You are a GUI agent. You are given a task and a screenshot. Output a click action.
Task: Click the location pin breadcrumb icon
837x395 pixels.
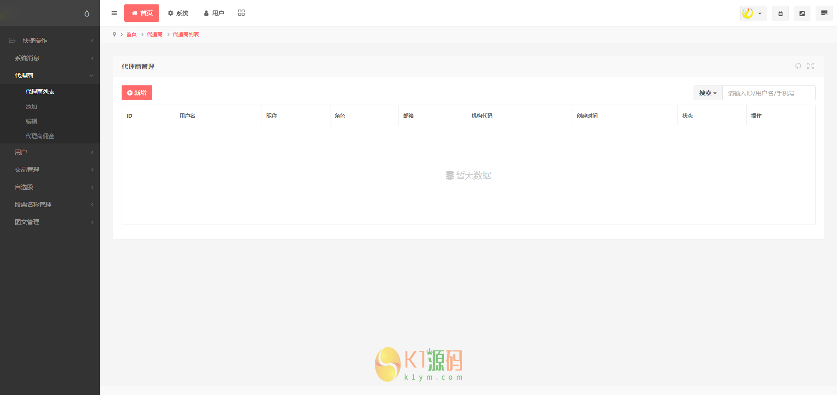[x=114, y=34]
